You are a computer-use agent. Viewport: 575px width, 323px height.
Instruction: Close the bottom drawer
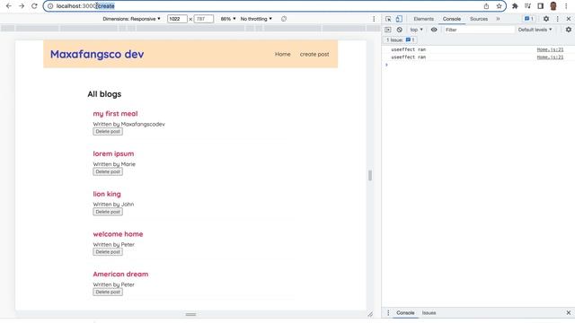[569, 313]
